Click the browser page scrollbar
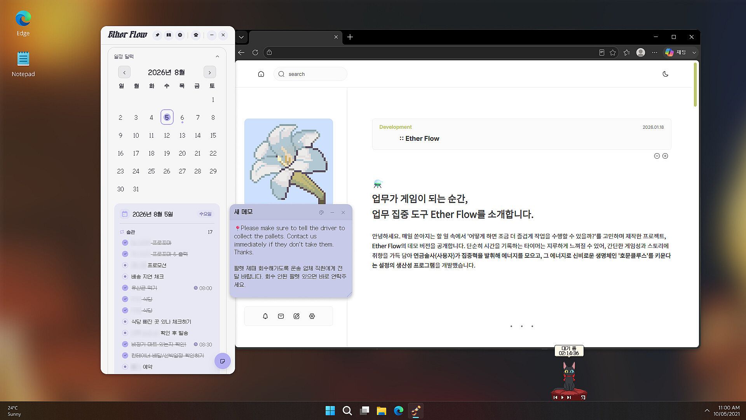The height and width of the screenshot is (420, 746). pyautogui.click(x=695, y=84)
